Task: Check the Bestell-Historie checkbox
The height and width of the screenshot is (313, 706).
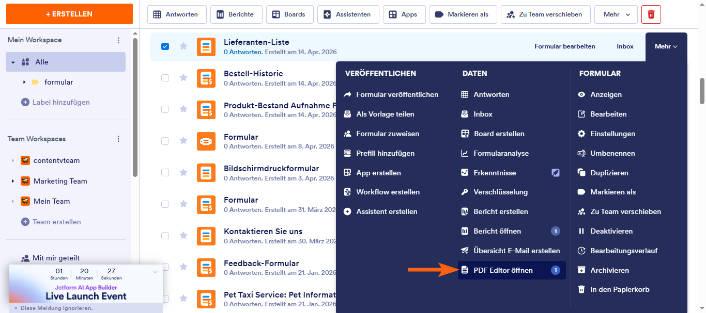Action: pos(165,78)
